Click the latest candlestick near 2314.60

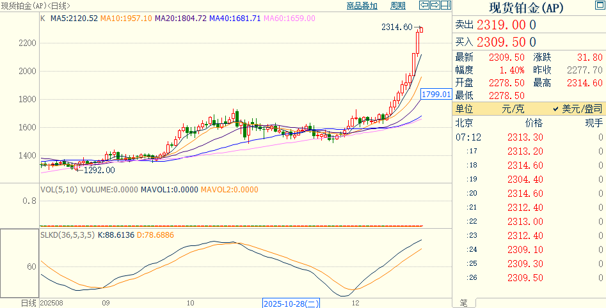pos(420,30)
